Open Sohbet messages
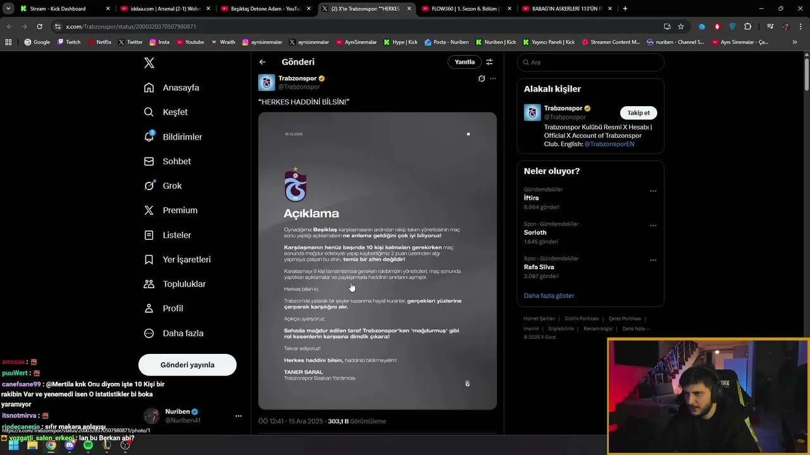This screenshot has height=455, width=810. point(167,161)
